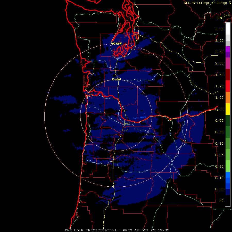Select the 0.00 legend value
This screenshot has width=232, height=232.
tap(219, 189)
